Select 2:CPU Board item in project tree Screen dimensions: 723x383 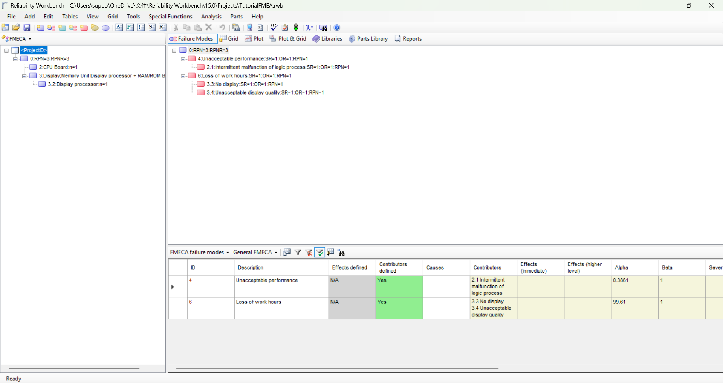[x=58, y=67]
